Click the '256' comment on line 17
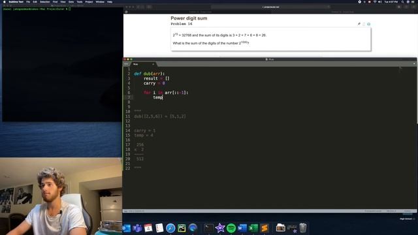The image size is (418, 235). point(140,145)
